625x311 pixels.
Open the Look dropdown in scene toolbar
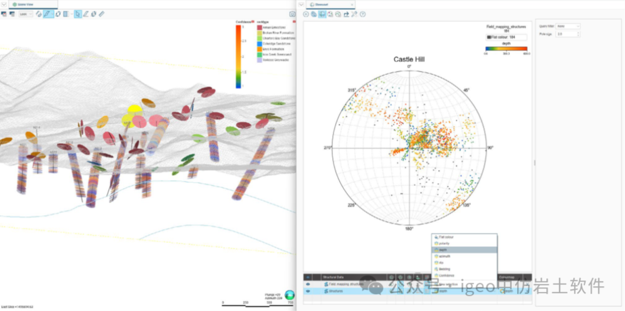pyautogui.click(x=25, y=14)
